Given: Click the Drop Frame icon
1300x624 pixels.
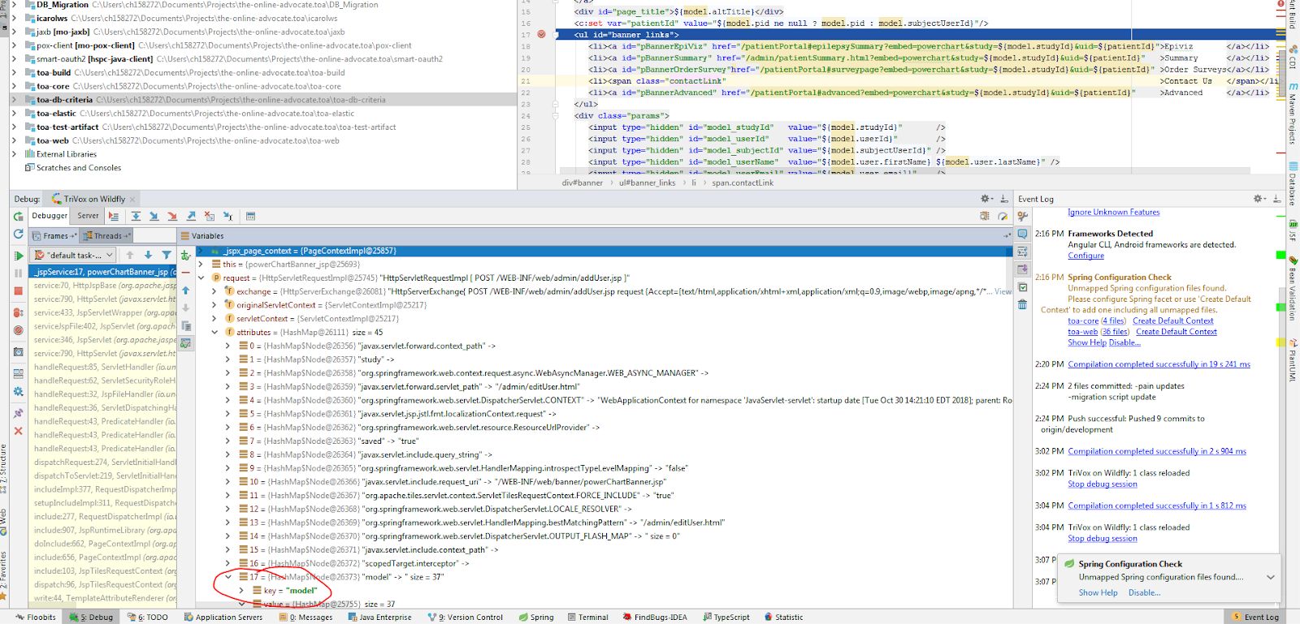Looking at the screenshot, I should point(210,217).
